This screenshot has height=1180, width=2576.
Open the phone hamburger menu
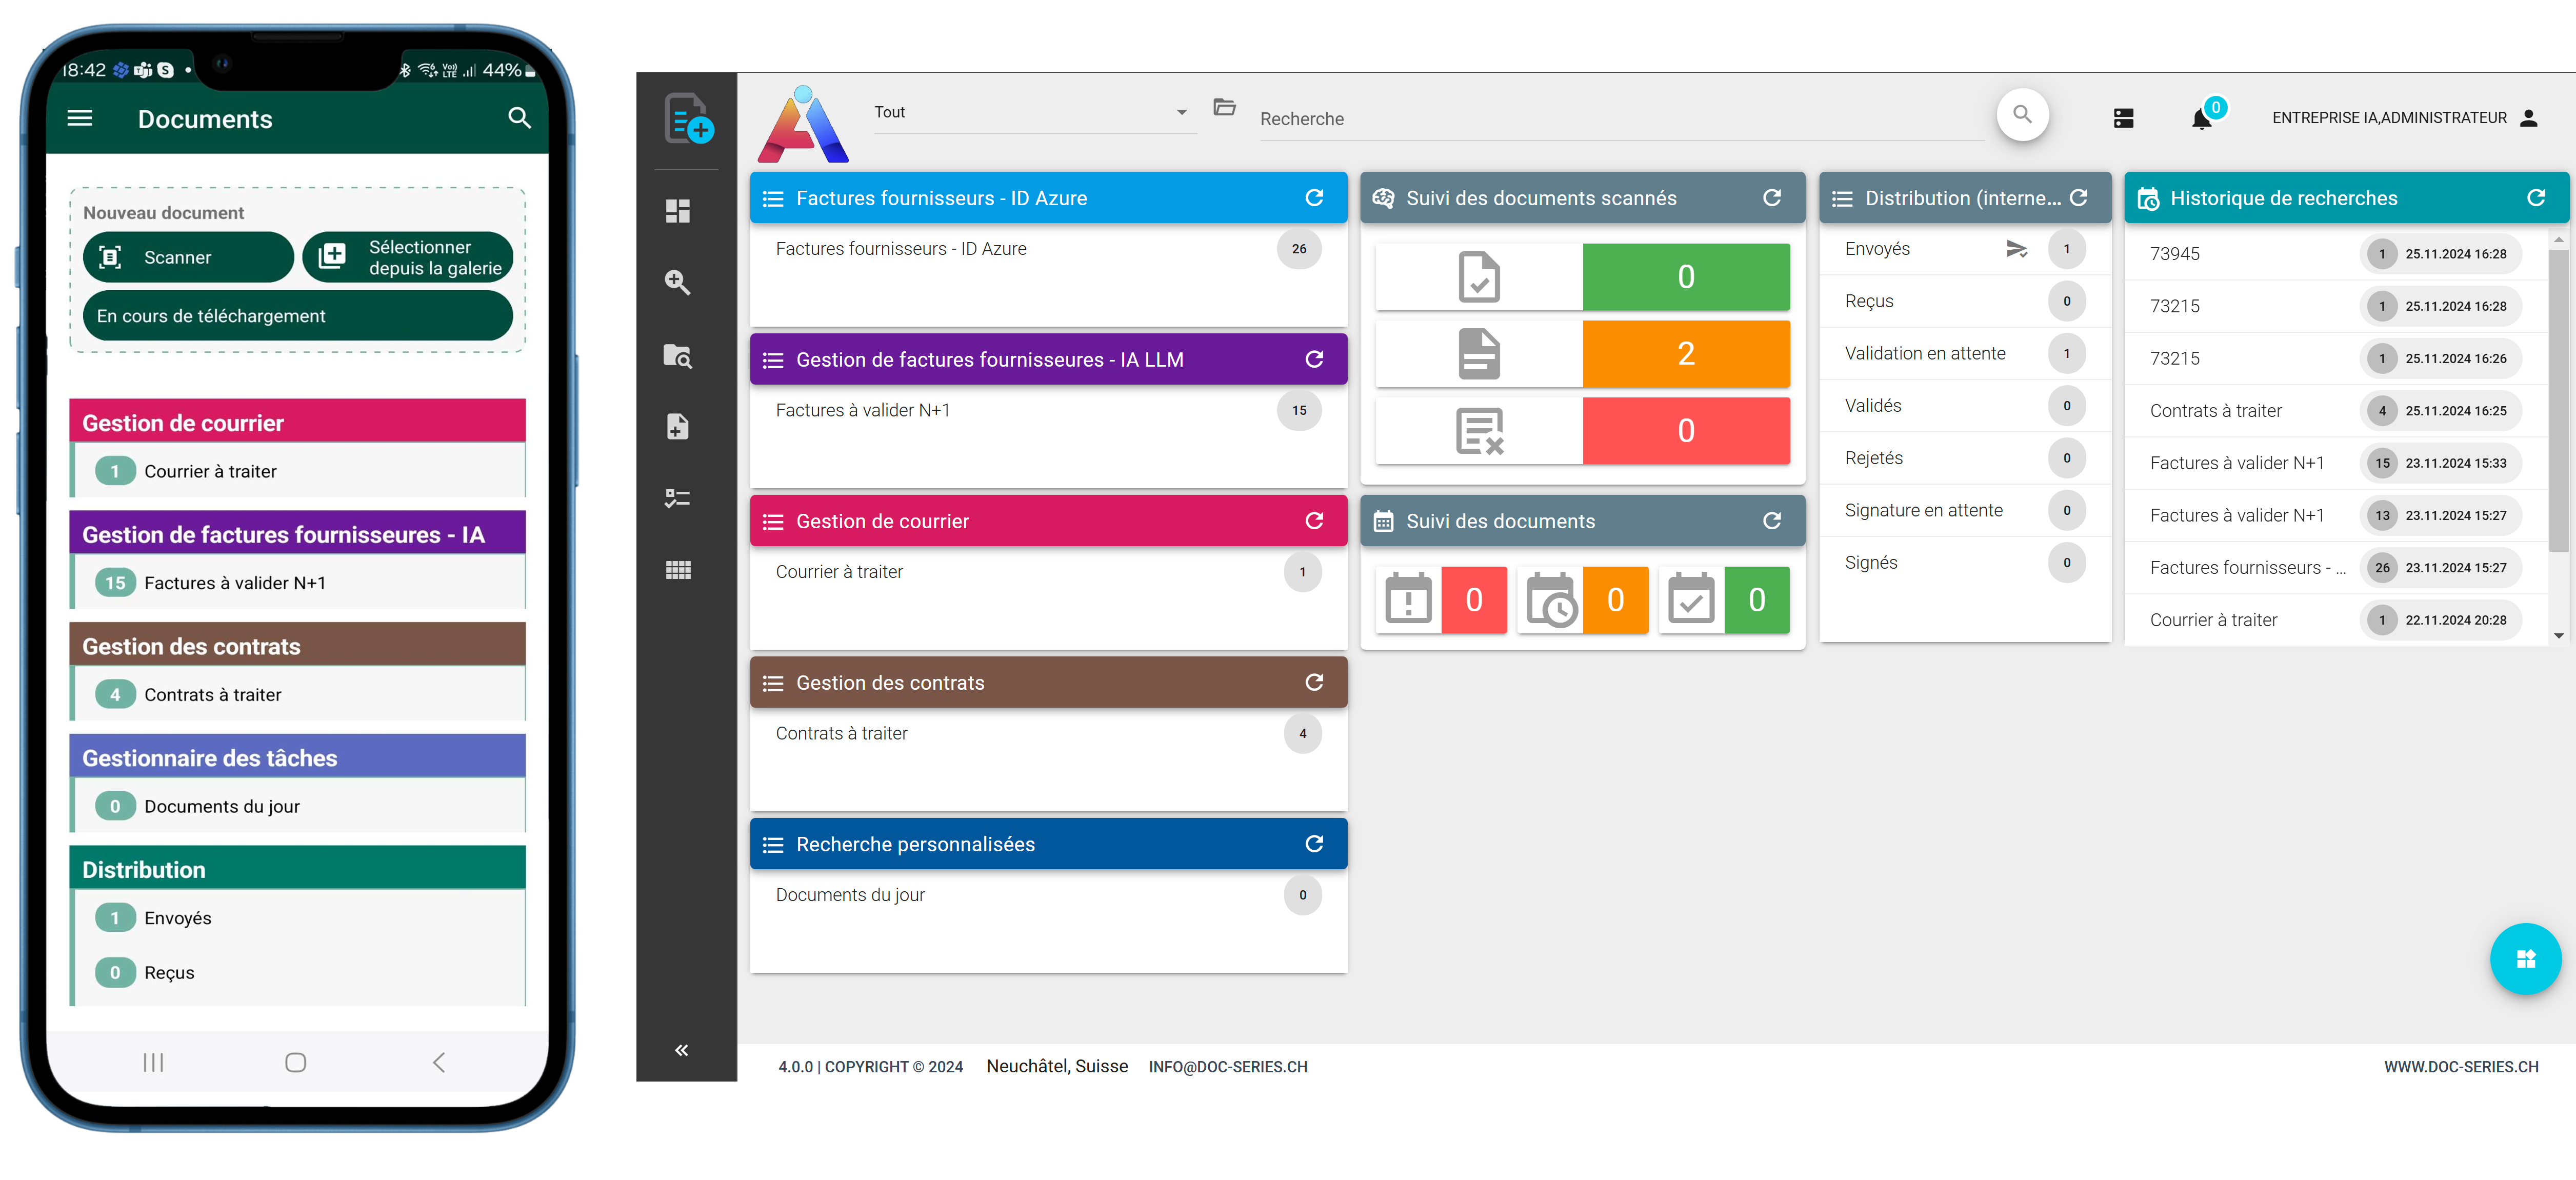click(80, 118)
